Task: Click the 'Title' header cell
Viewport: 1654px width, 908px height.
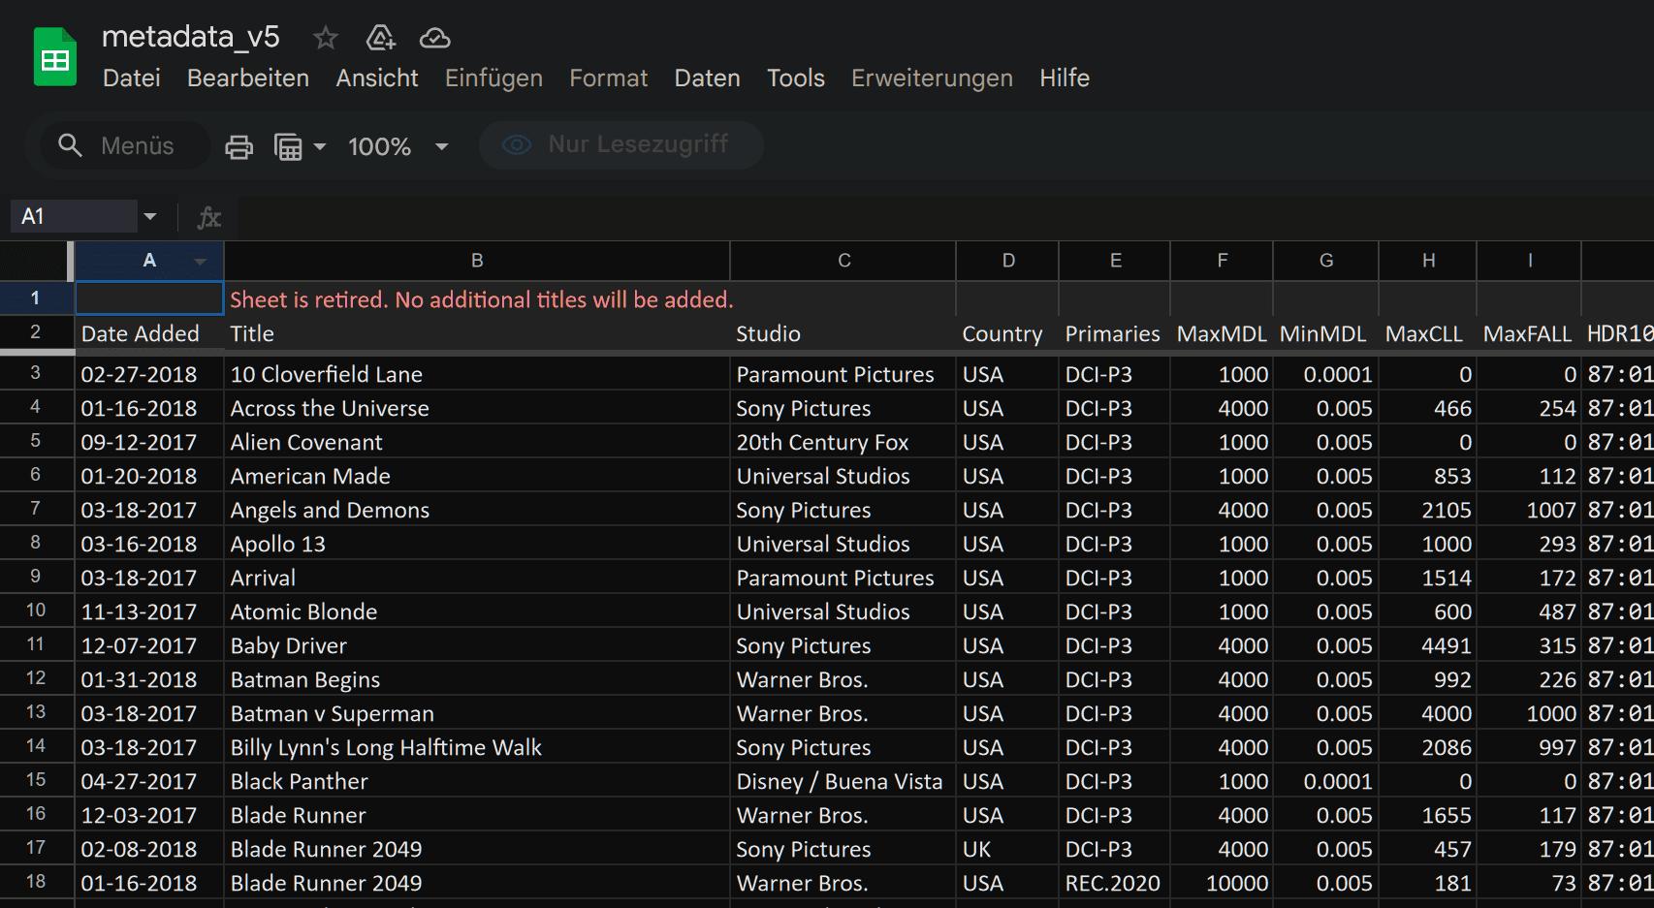Action: [477, 333]
